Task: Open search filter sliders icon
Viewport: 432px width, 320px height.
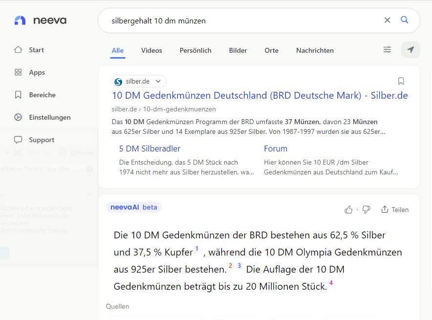Action: [387, 49]
